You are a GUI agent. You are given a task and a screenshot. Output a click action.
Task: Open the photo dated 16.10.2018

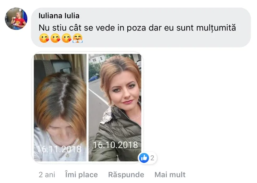[115, 108]
